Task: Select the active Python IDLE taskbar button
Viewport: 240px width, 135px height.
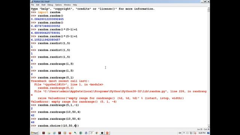Action: [x=91, y=133]
